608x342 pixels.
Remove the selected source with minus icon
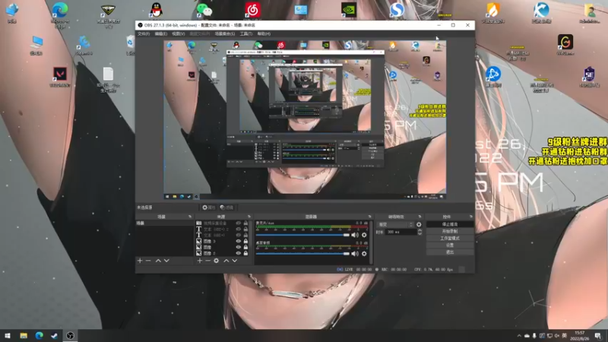tap(207, 261)
